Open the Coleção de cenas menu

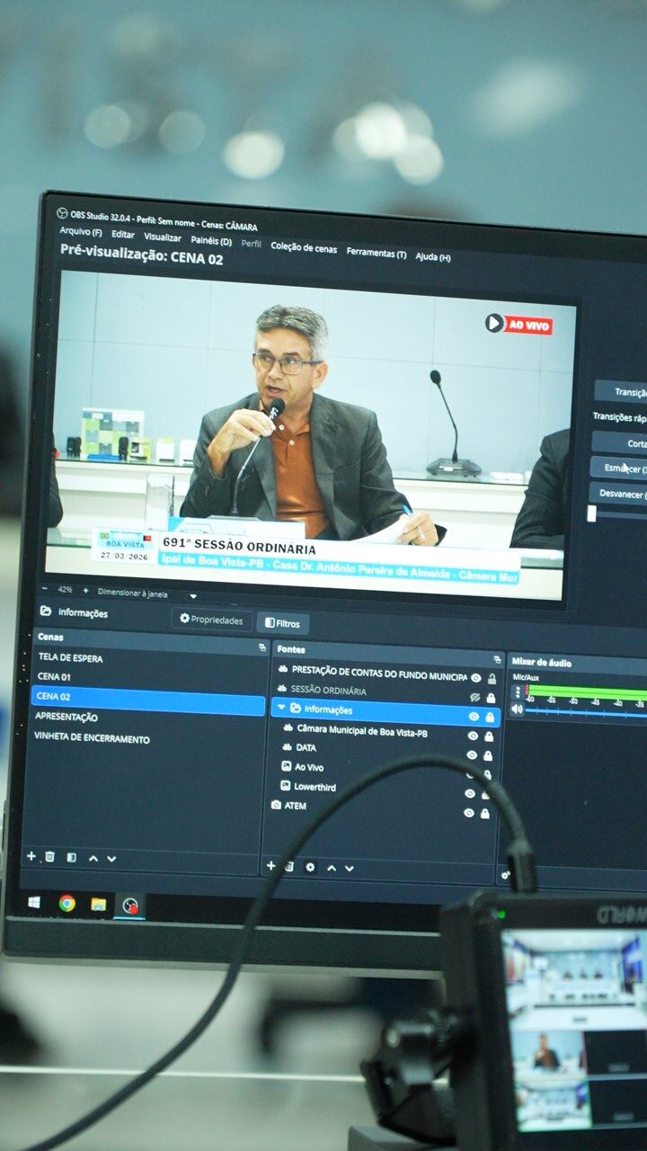pyautogui.click(x=304, y=247)
